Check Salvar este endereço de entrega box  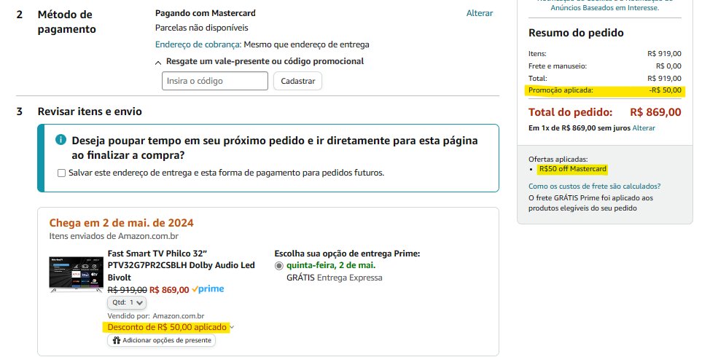tap(61, 173)
